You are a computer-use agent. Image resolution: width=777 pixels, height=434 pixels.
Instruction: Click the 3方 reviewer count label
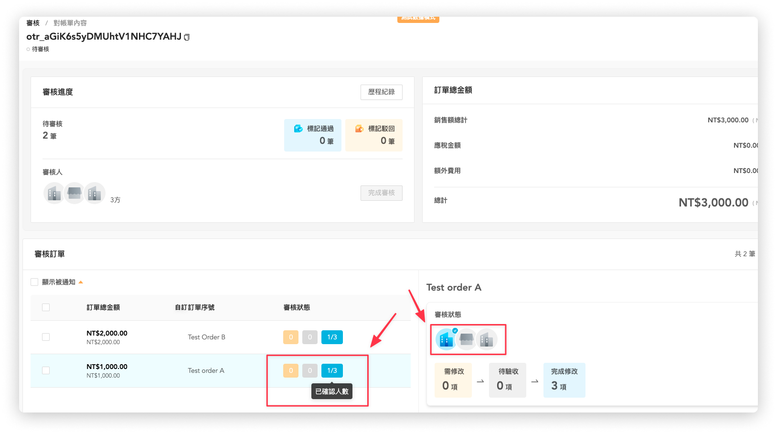coord(115,200)
